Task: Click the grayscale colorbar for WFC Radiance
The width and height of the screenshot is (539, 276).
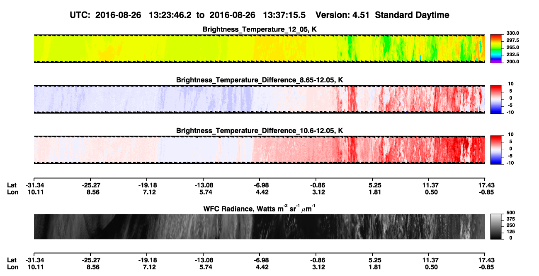Action: 496,227
